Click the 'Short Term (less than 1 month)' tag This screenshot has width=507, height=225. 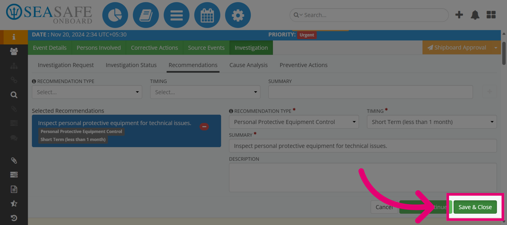73,140
